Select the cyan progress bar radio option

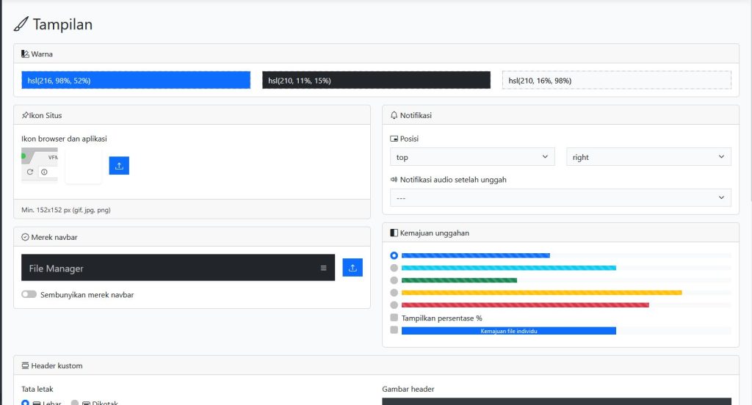coord(394,268)
